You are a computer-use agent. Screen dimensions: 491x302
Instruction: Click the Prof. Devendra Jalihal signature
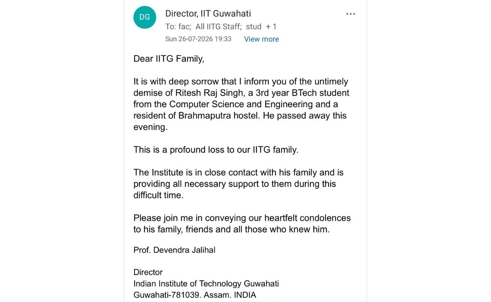pyautogui.click(x=174, y=250)
